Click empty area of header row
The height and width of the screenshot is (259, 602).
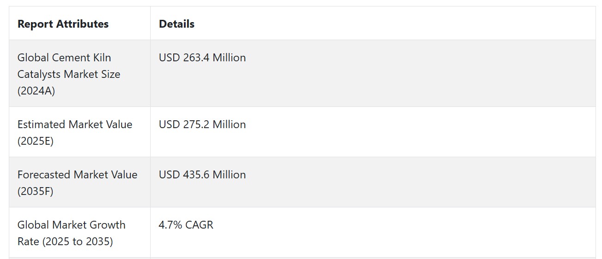(x=393, y=24)
